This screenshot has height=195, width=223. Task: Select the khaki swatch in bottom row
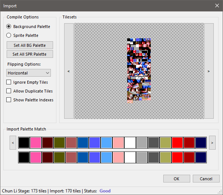pos(165,157)
